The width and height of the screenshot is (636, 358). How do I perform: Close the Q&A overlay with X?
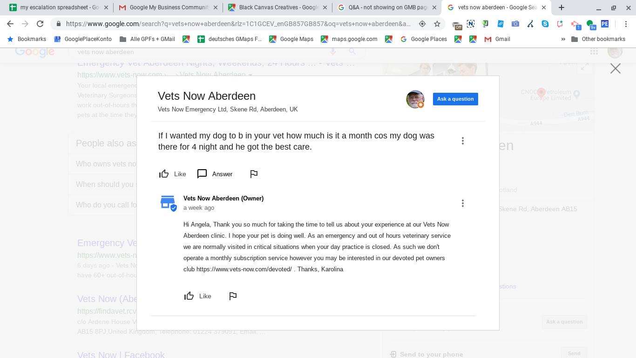(616, 69)
